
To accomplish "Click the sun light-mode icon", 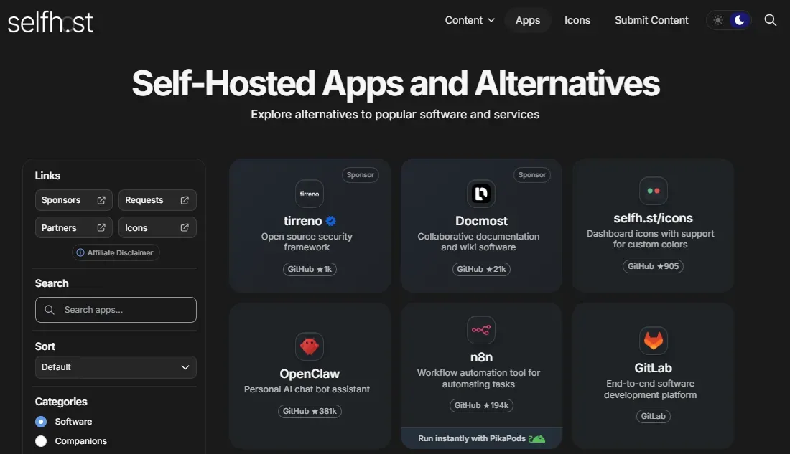I will (718, 20).
